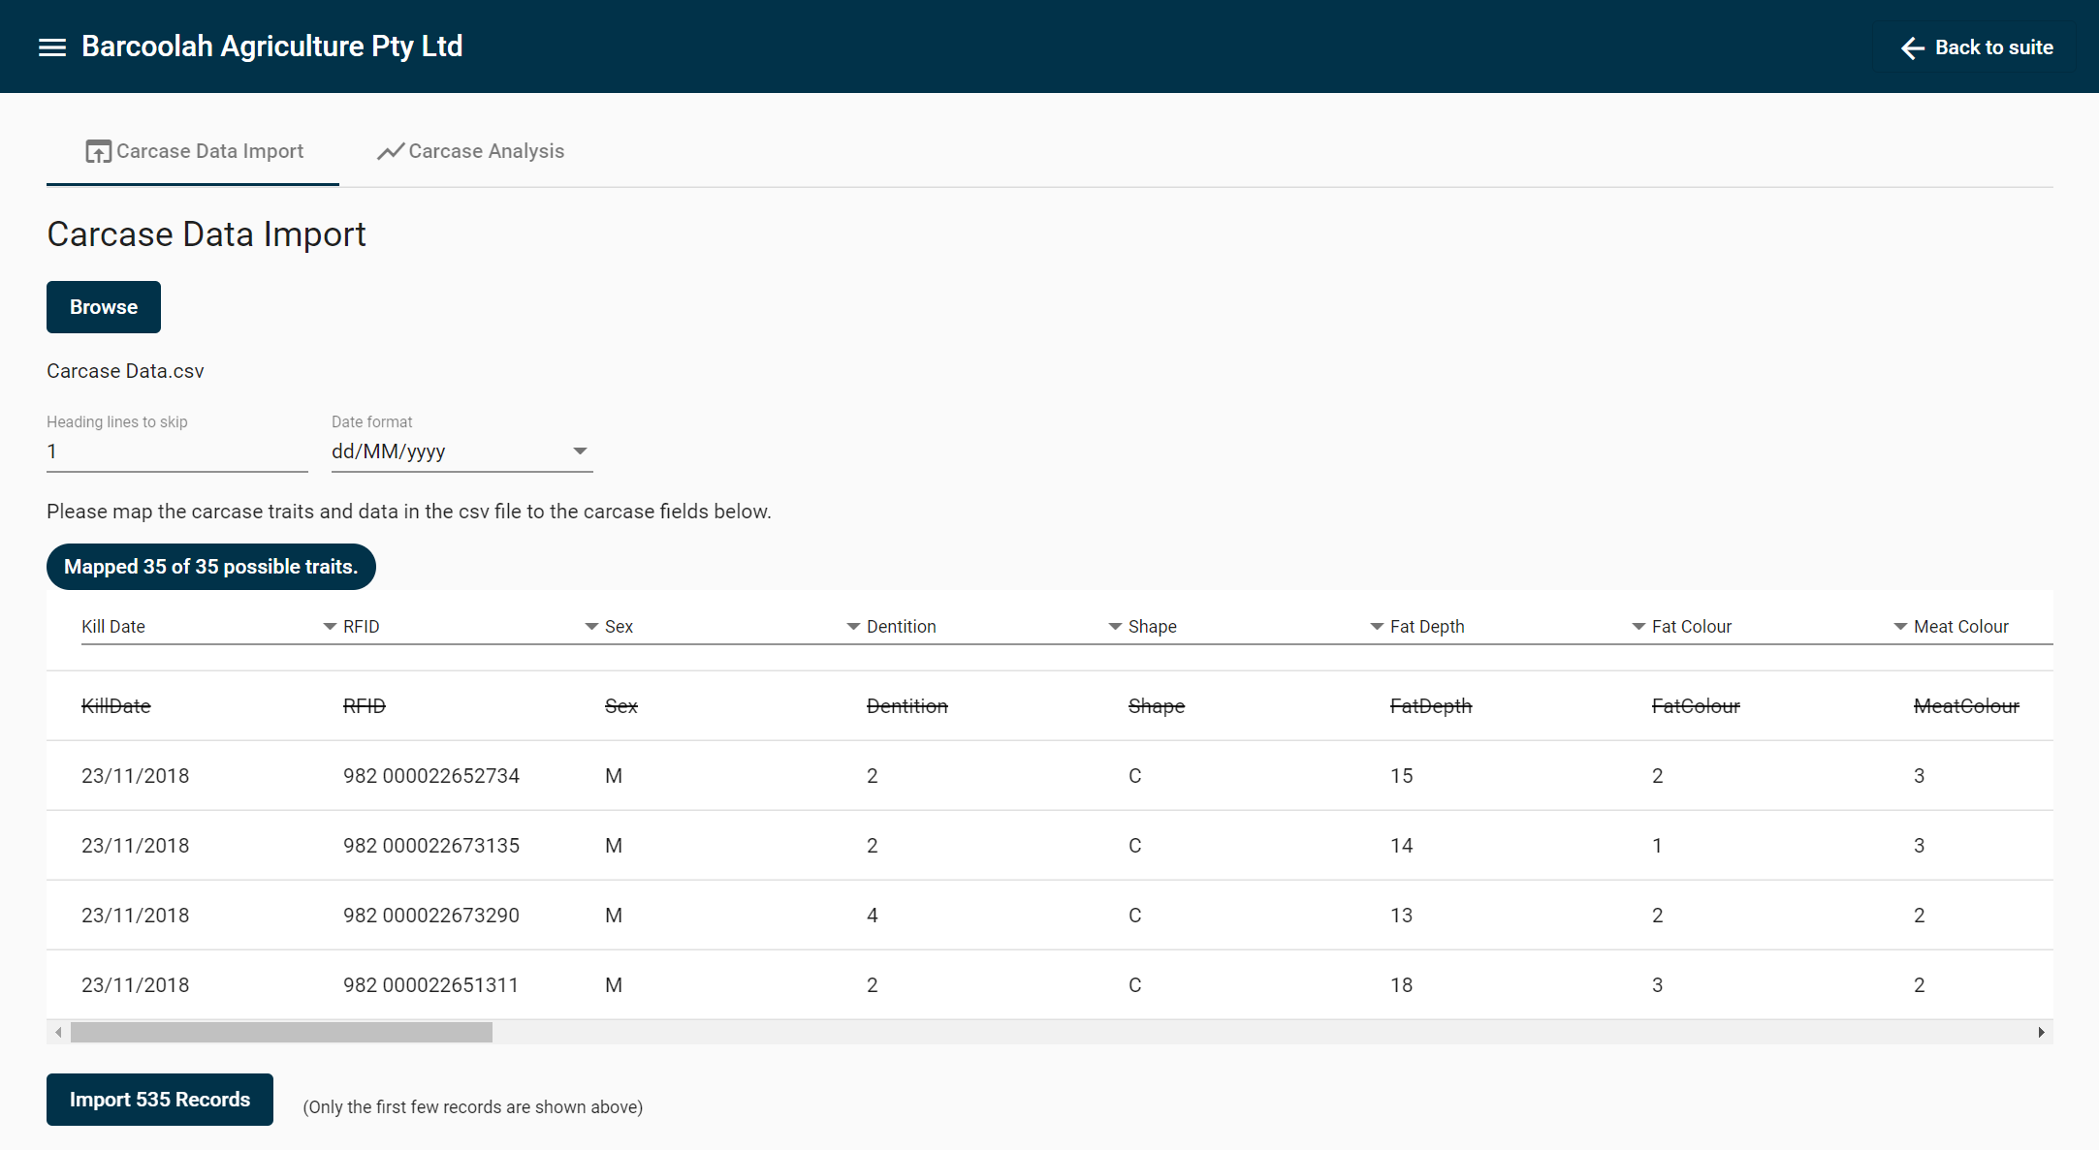Open the Sex mapping dropdown
Image resolution: width=2099 pixels, height=1150 pixels.
[x=733, y=627]
